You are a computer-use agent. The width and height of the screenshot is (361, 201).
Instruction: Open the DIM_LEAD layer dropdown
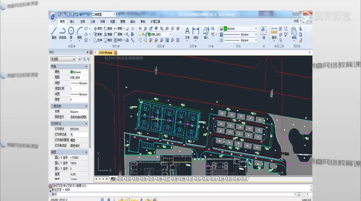pos(171,34)
